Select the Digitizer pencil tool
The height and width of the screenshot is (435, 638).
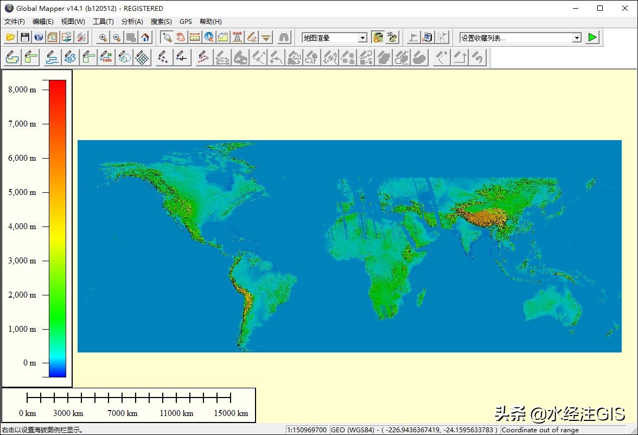252,37
